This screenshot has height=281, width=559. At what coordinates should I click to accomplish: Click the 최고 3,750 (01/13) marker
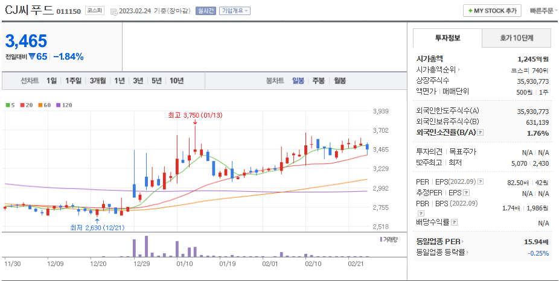coord(195,115)
